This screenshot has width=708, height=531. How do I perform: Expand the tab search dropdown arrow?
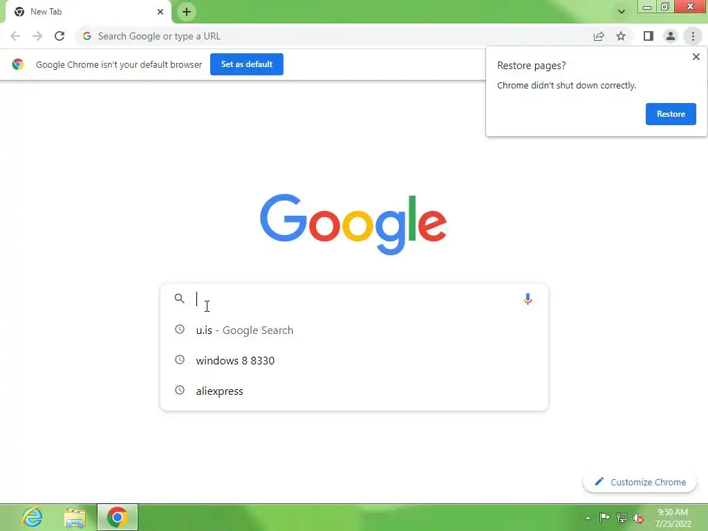622,12
